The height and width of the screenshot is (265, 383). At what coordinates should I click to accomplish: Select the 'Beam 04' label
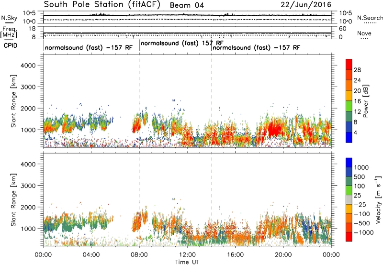187,5
